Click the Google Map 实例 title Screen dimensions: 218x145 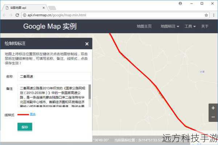pos(50,26)
